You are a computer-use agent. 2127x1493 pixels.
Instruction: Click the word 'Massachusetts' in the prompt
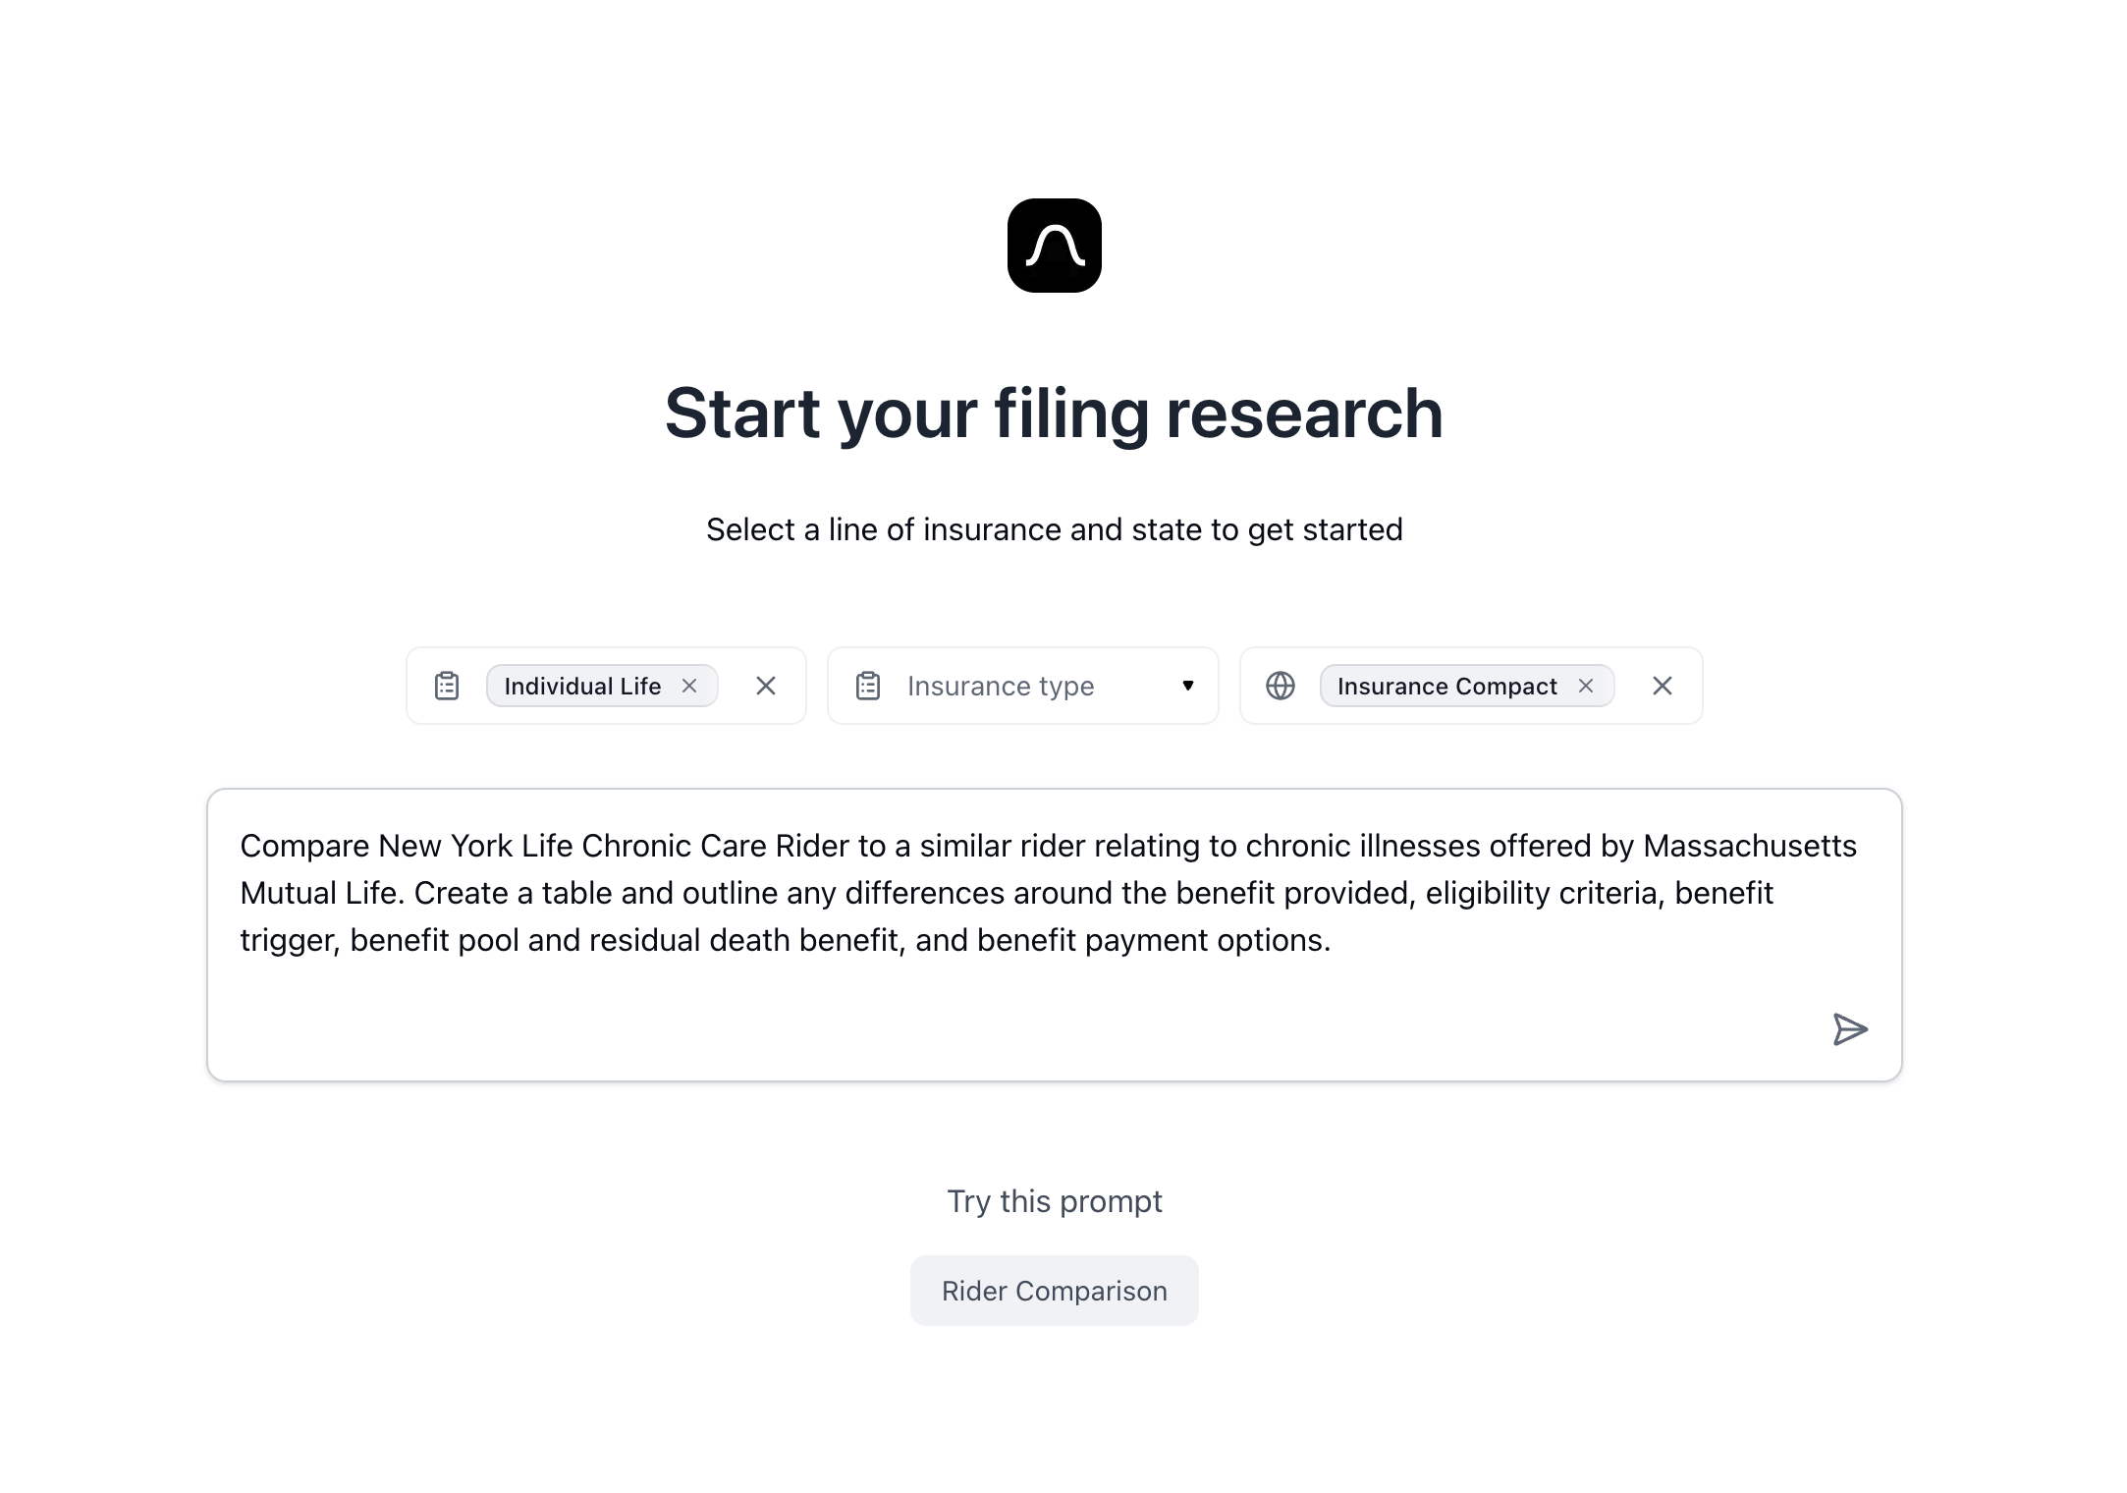point(1750,846)
